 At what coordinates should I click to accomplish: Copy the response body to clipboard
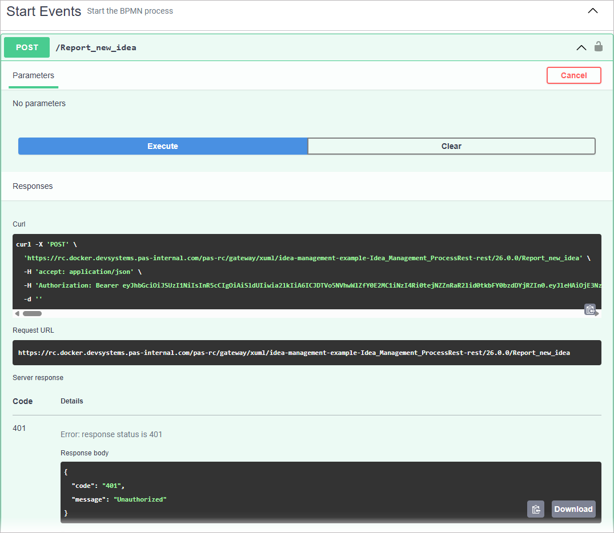tap(535, 509)
